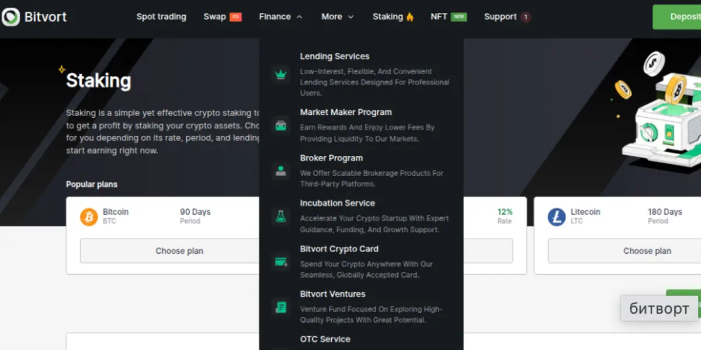The image size is (701, 350).
Task: Open the Swap menu item
Action: point(214,16)
